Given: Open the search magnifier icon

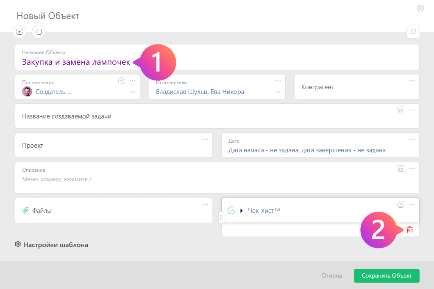Looking at the screenshot, I should pos(413,31).
